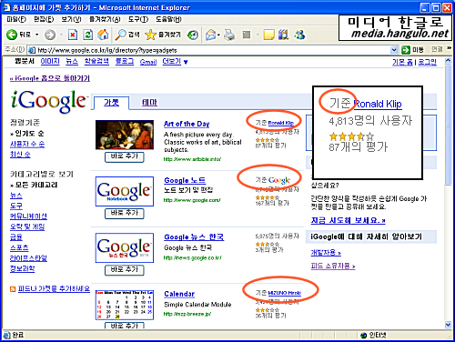Sort by 사용자 수 순 link

click(27, 144)
